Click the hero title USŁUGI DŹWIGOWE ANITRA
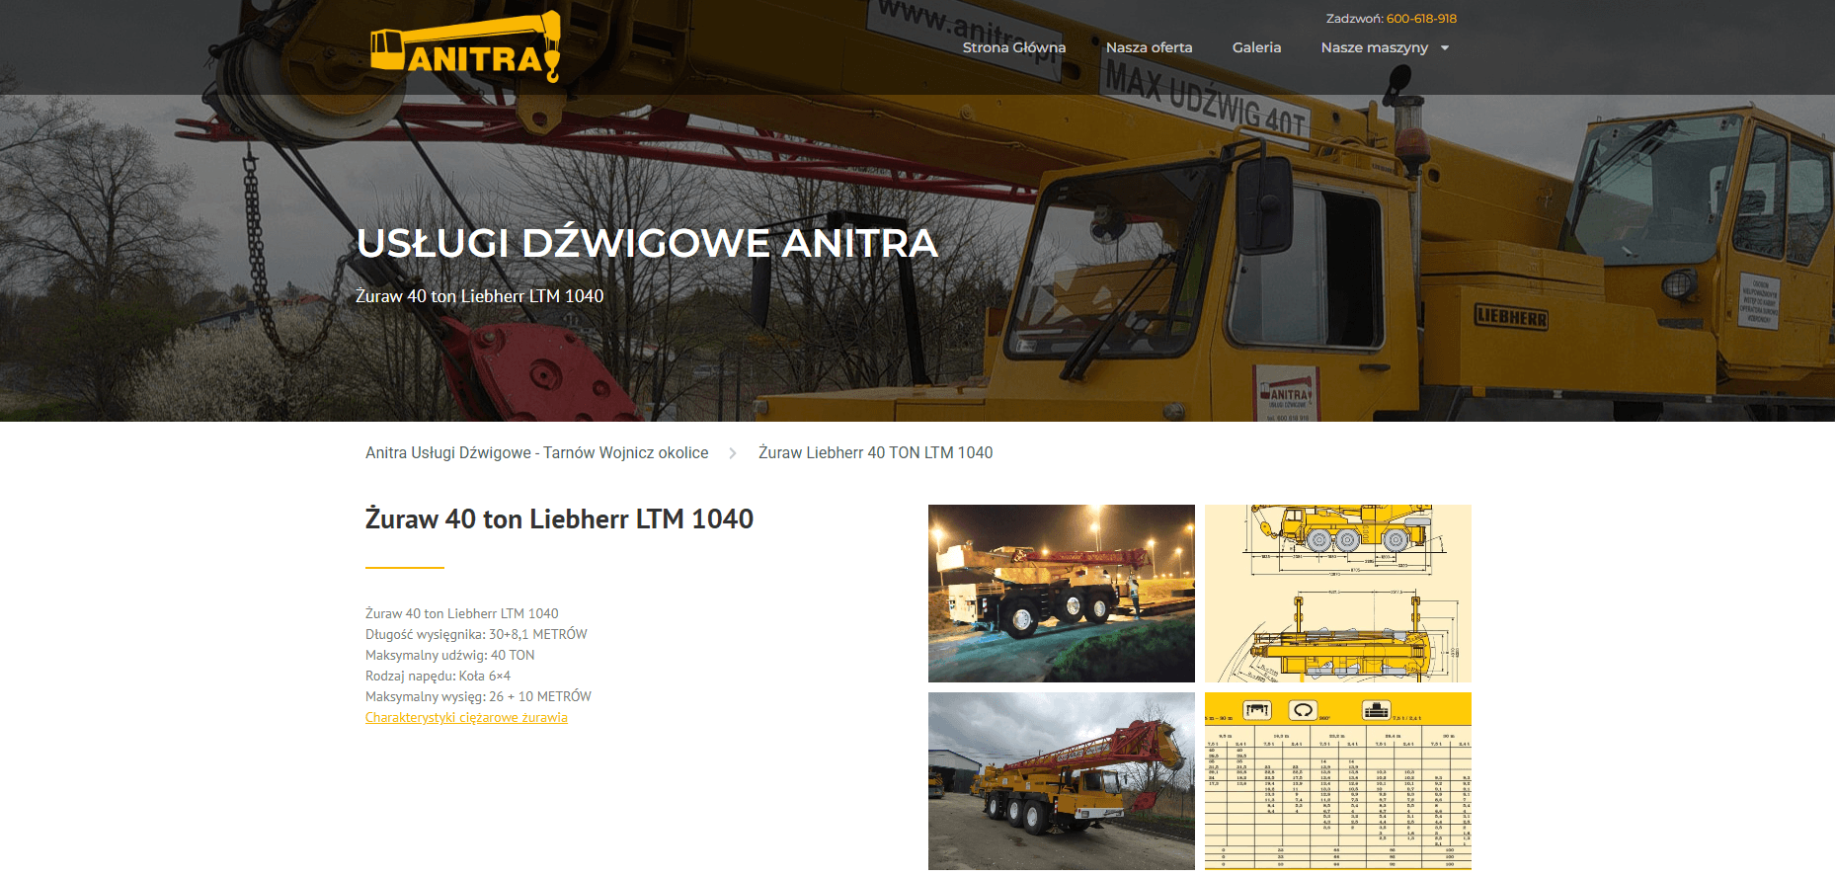This screenshot has height=877, width=1835. [x=647, y=243]
